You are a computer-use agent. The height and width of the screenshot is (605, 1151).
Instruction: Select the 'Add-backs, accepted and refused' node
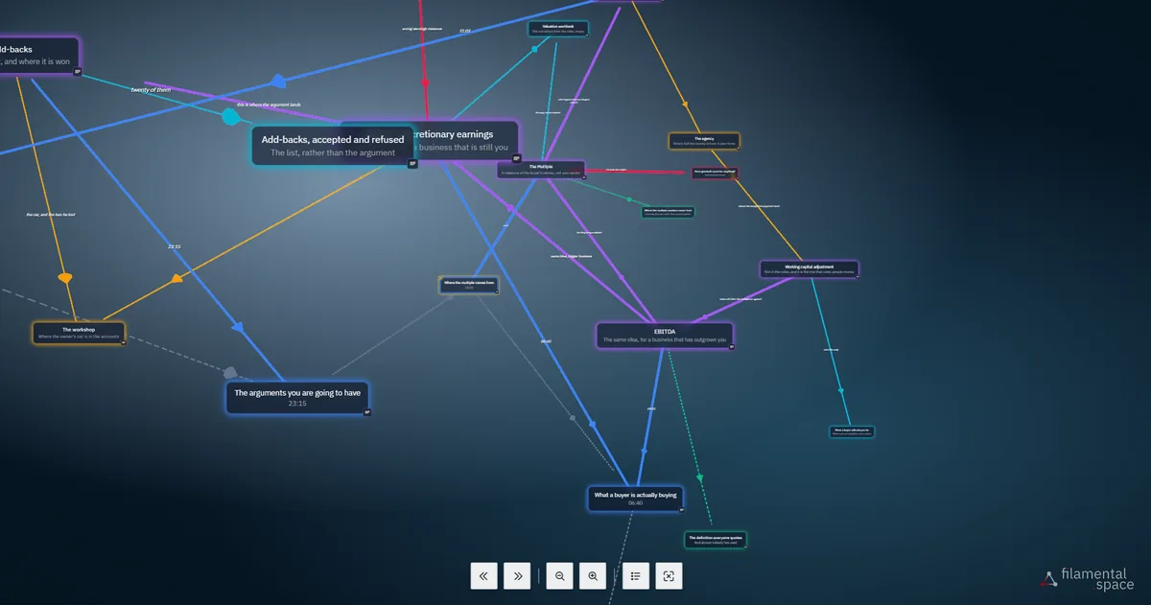pos(333,146)
